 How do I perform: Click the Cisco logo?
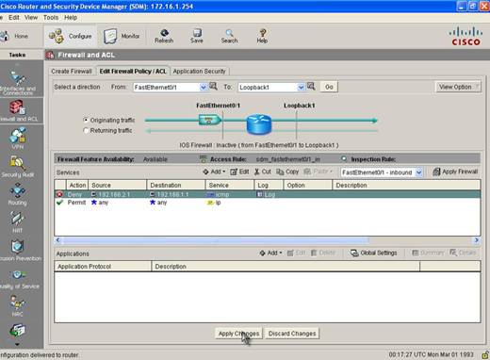(465, 37)
